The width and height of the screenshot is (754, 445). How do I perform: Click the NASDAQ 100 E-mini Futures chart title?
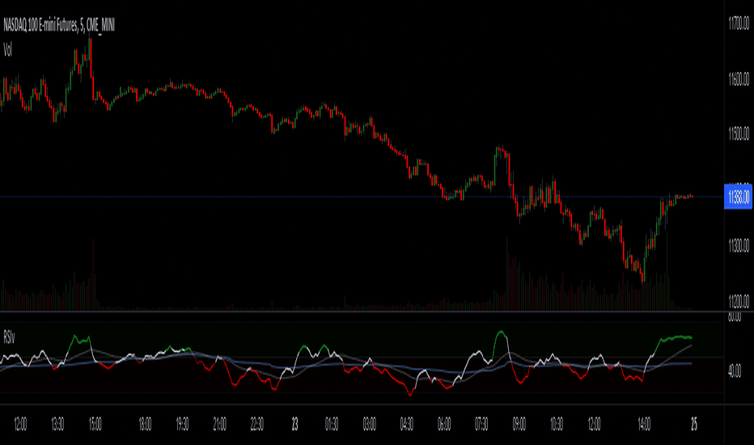[59, 25]
